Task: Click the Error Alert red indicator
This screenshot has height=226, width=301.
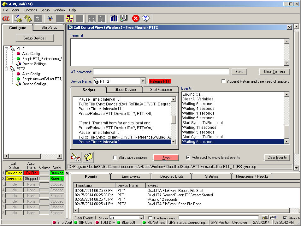Action: coord(54,222)
